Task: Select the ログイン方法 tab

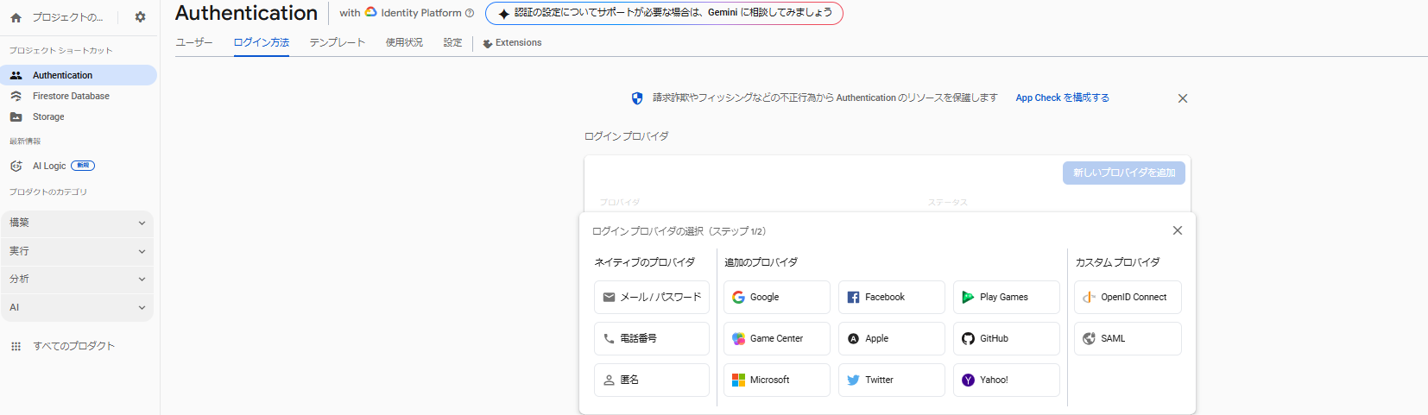Action: 262,42
